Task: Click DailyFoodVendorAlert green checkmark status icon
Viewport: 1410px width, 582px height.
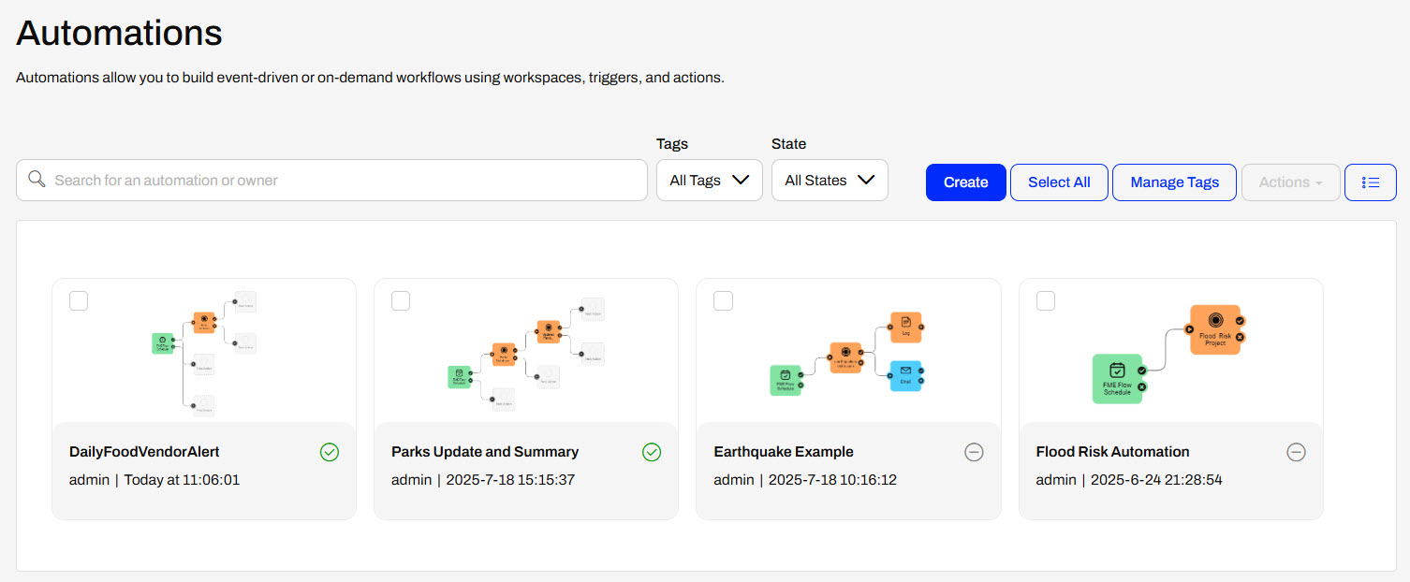Action: (x=330, y=453)
